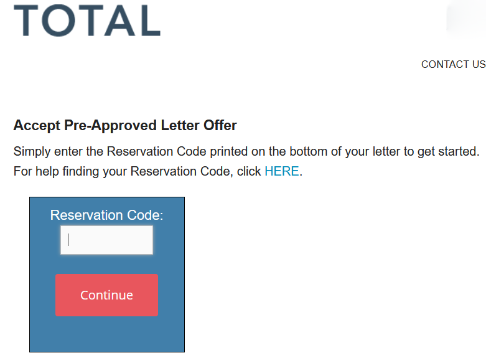Click the blue panel's border beside the Reservation label
The height and width of the screenshot is (363, 486).
point(30,215)
